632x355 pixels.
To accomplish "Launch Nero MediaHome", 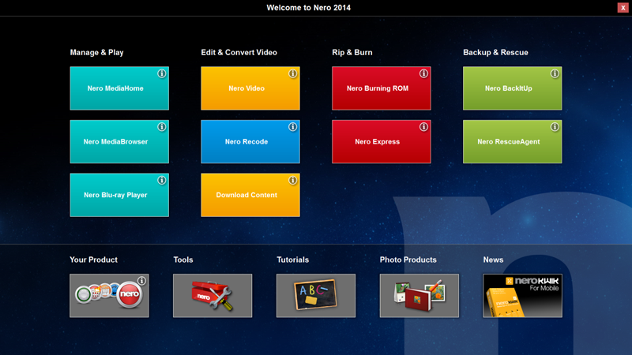I will (119, 88).
